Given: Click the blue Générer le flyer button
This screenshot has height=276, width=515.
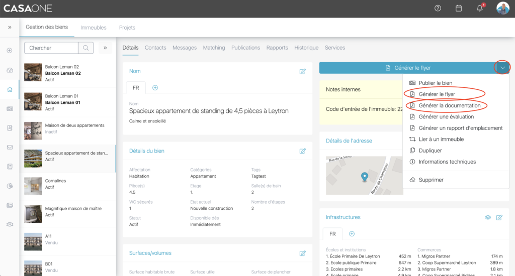Looking at the screenshot, I should [x=407, y=68].
